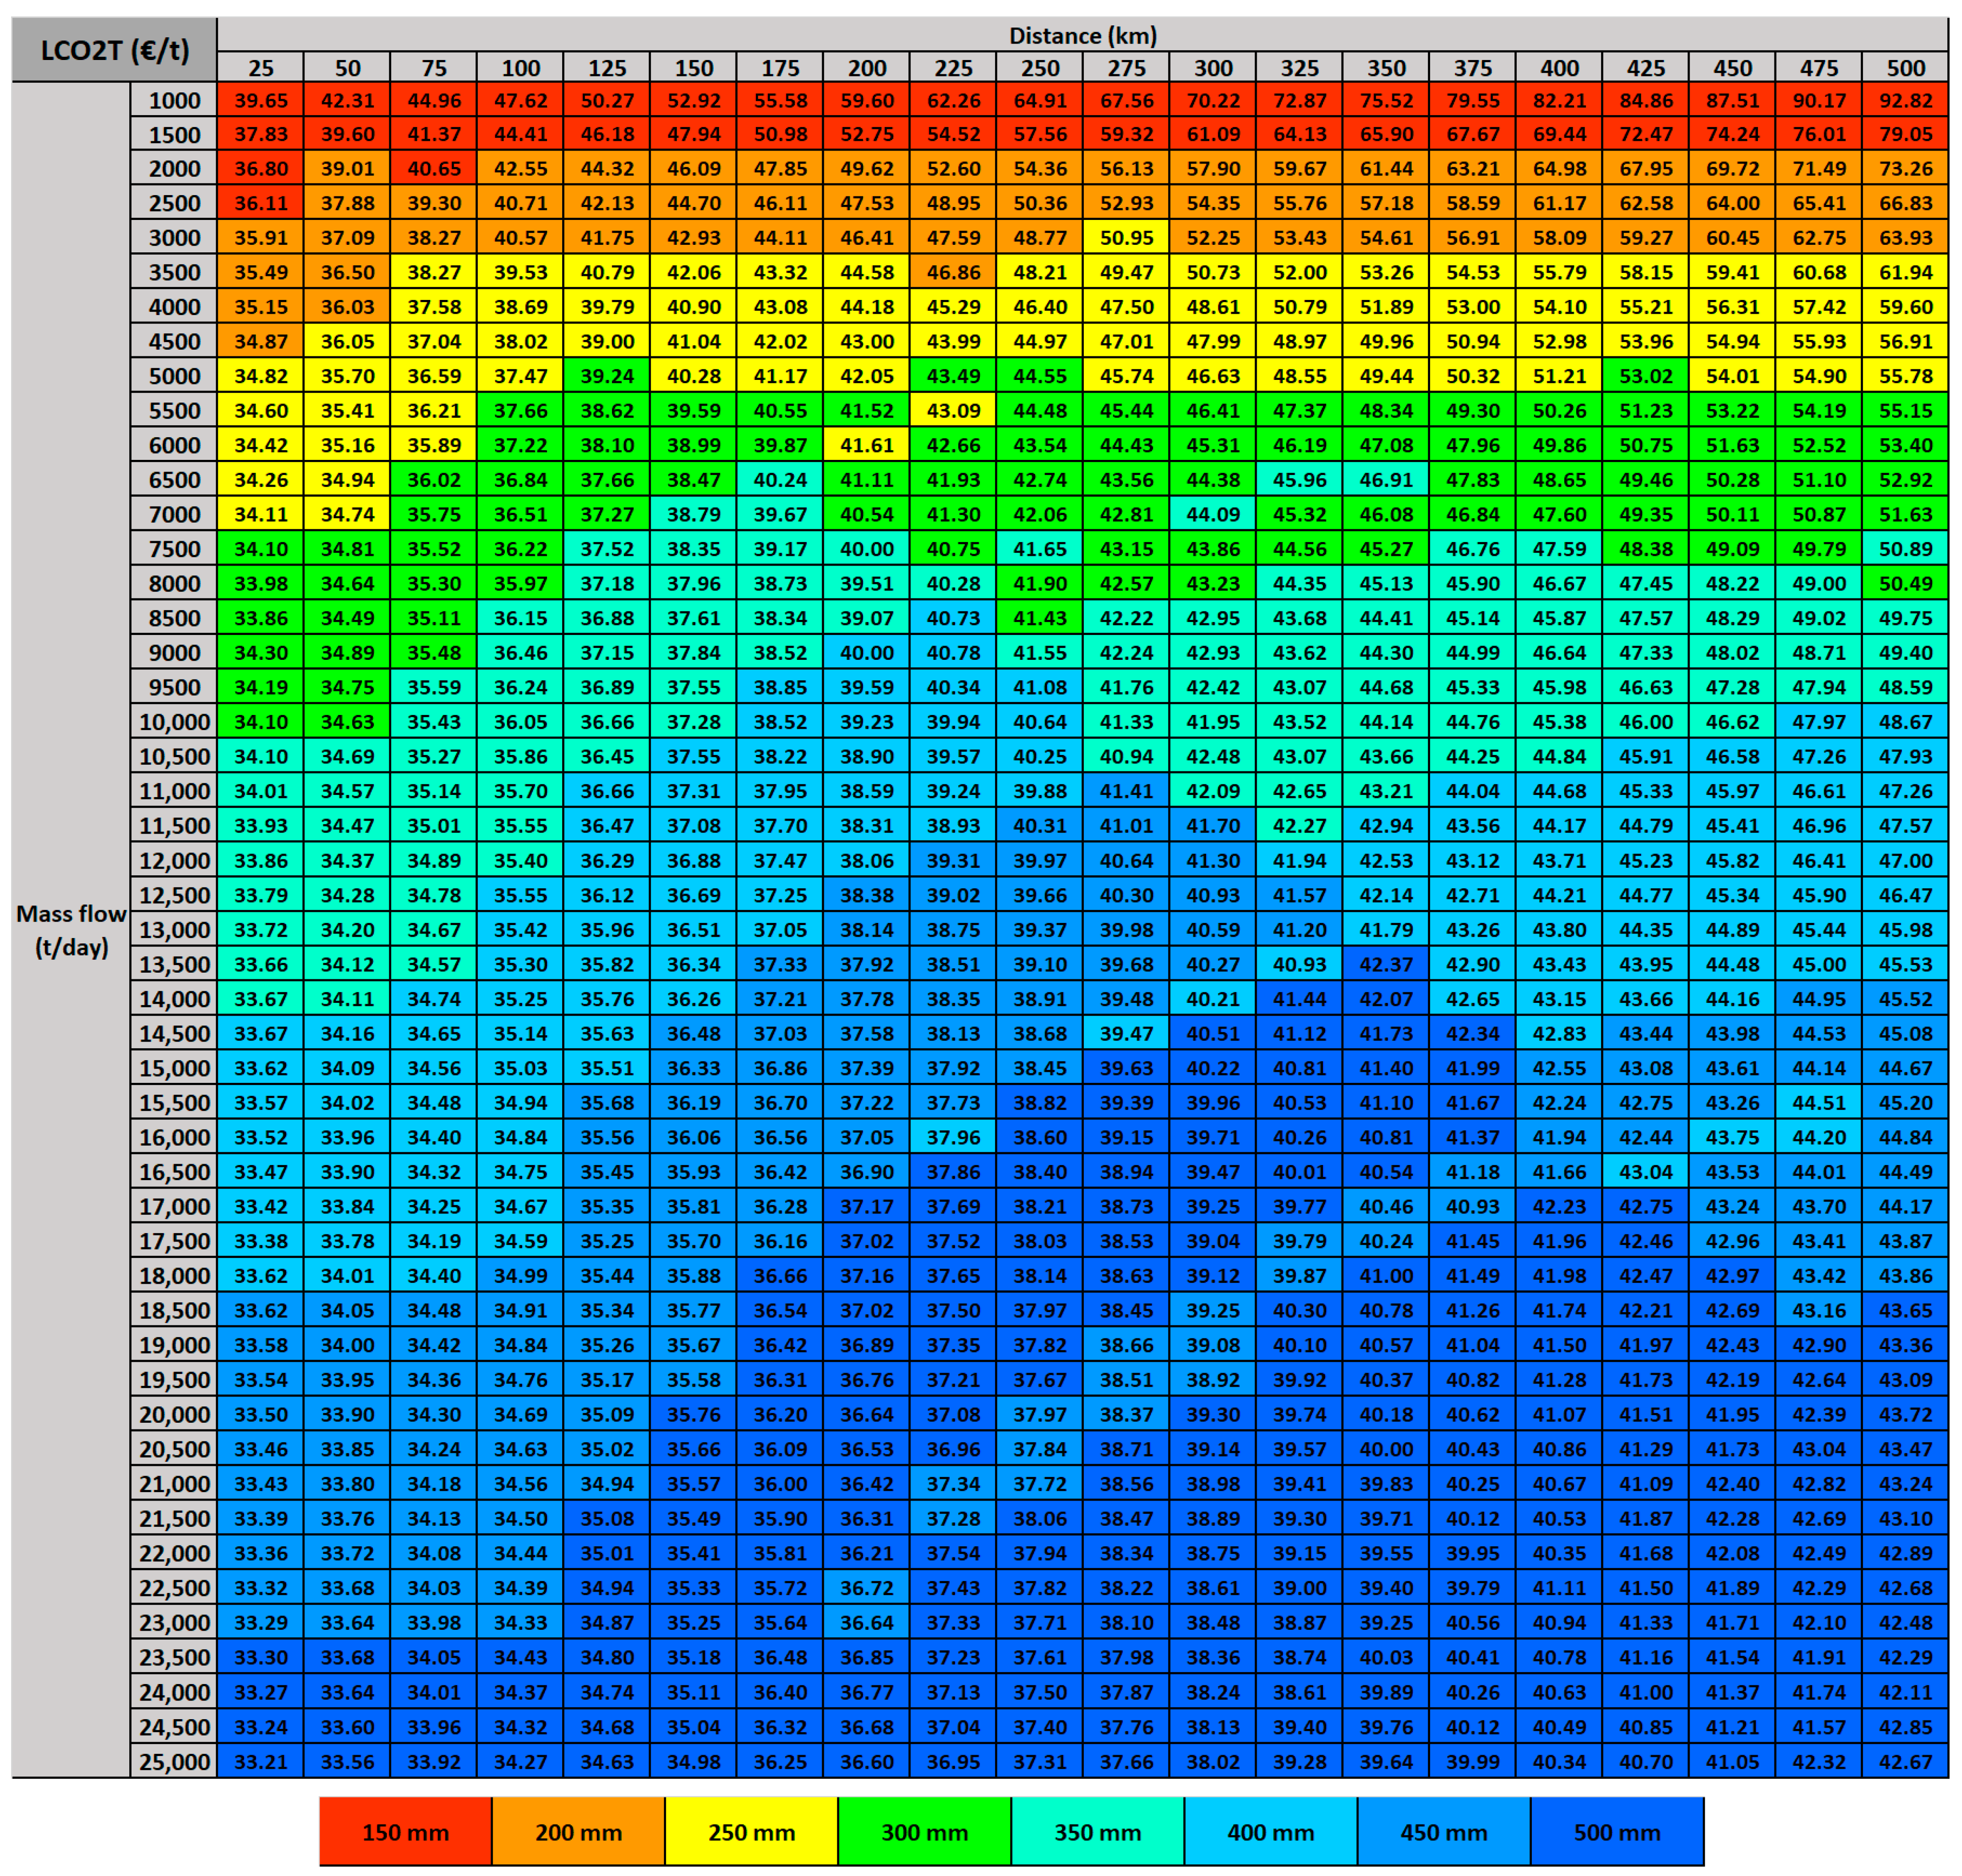Select cell with value 33.21
The image size is (1962, 1876).
coord(260,1761)
